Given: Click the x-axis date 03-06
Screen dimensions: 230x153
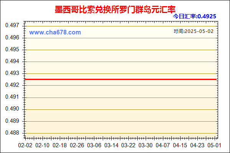Looking at the screenshot, I should (x=94, y=145).
